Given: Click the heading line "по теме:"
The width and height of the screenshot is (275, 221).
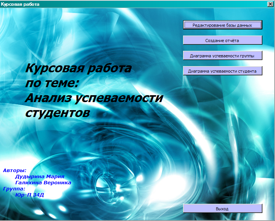Looking at the screenshot, I should (x=52, y=83).
